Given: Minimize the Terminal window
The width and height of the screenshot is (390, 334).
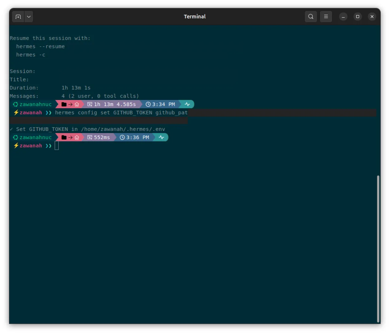Looking at the screenshot, I should [x=343, y=17].
